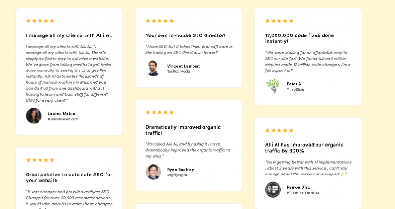Click the TilvoShop tree logo icon
Viewport: 395px width, 209px height.
click(273, 86)
